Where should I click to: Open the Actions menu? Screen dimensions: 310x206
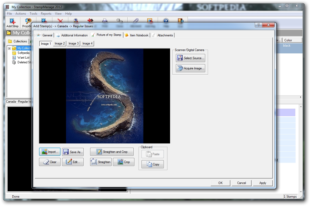(20, 13)
